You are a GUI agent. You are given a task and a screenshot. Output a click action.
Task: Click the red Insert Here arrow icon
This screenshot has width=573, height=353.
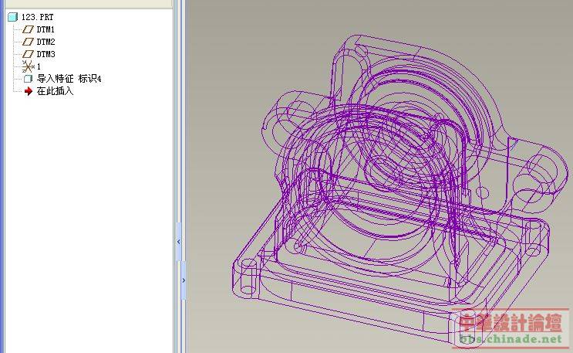tap(29, 91)
